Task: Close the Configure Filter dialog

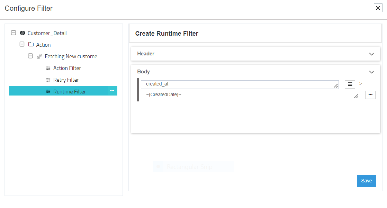Action: click(x=378, y=8)
